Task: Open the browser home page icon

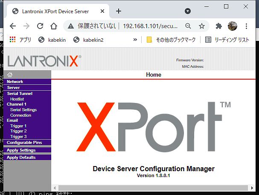Action: [54, 26]
